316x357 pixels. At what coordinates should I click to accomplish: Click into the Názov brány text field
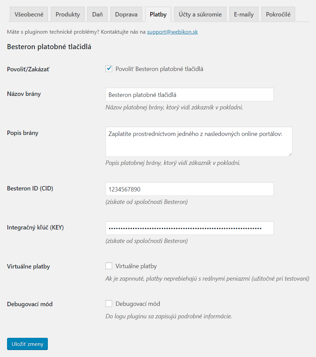click(x=189, y=95)
